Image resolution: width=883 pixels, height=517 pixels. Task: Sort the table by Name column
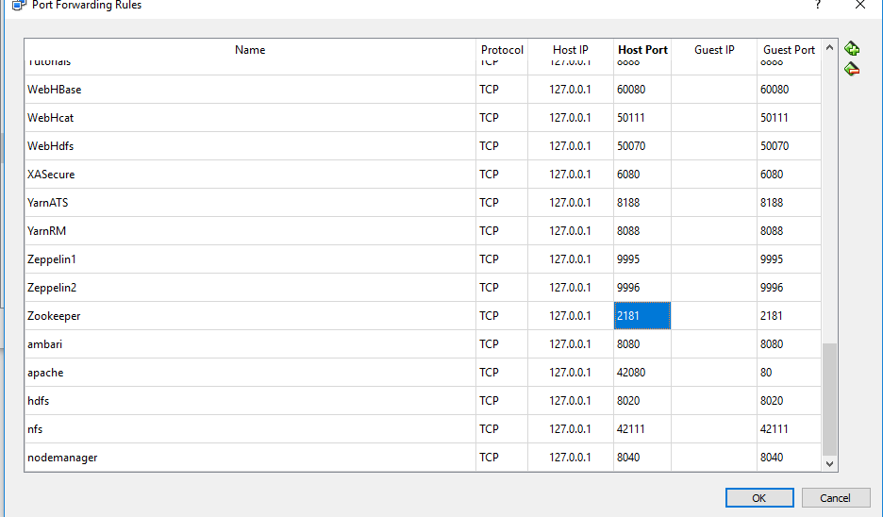[250, 50]
